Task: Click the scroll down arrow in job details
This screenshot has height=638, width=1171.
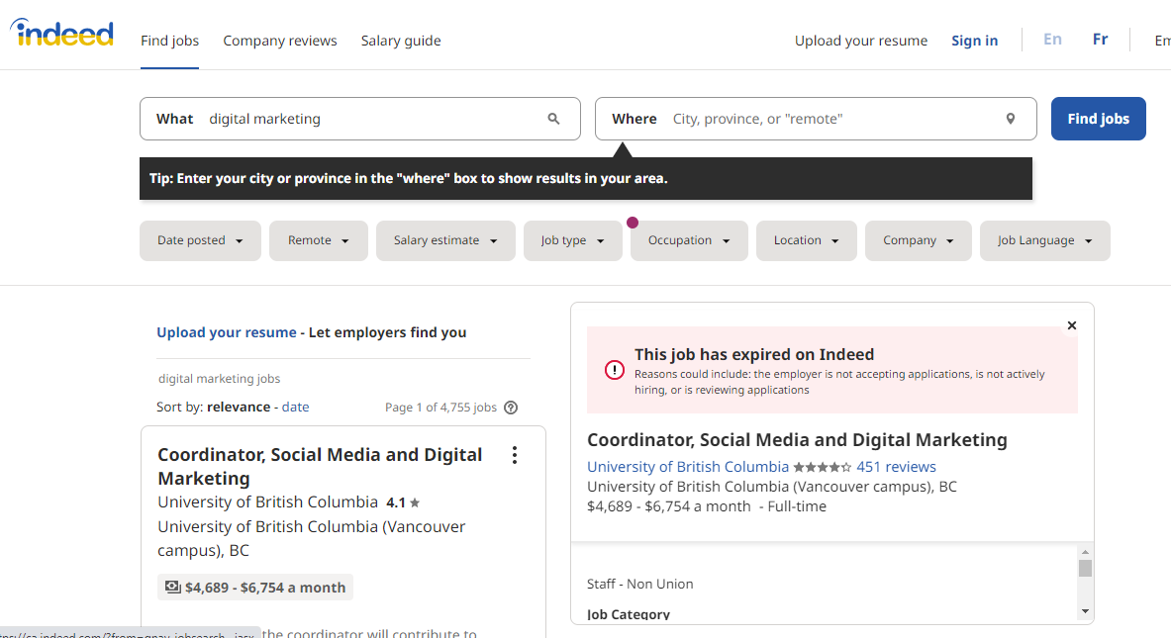Action: point(1085,611)
